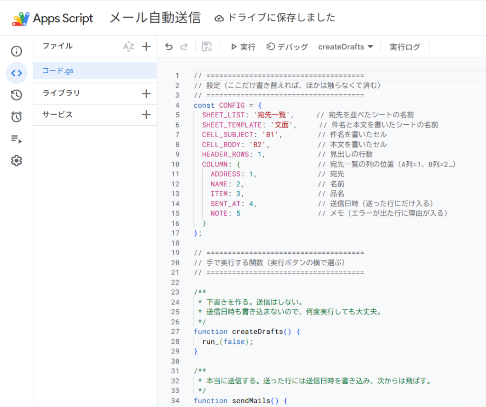Click the ITEM: 3 property line

click(227, 194)
